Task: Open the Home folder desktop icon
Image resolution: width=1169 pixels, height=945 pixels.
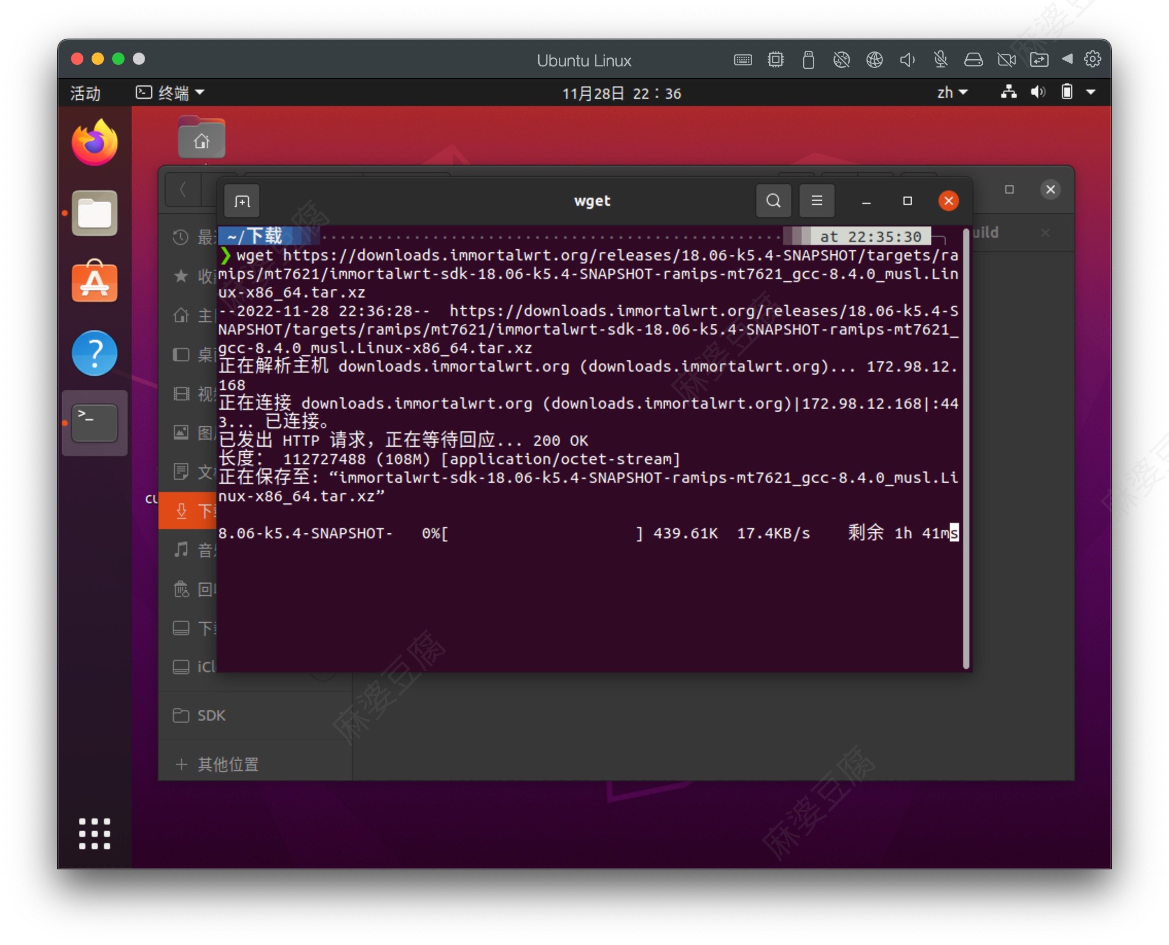Action: (x=202, y=138)
